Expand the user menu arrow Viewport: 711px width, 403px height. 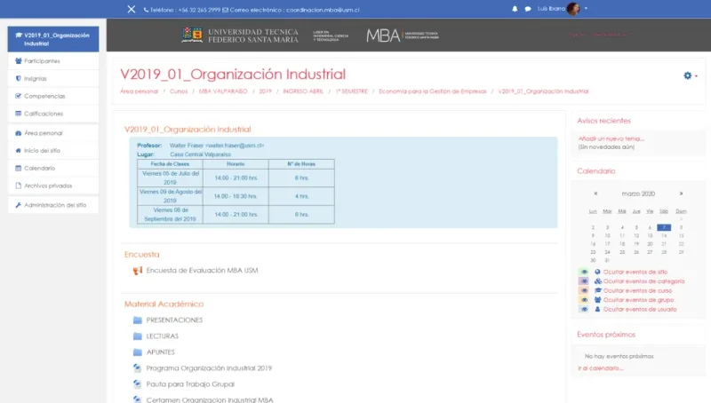586,8
